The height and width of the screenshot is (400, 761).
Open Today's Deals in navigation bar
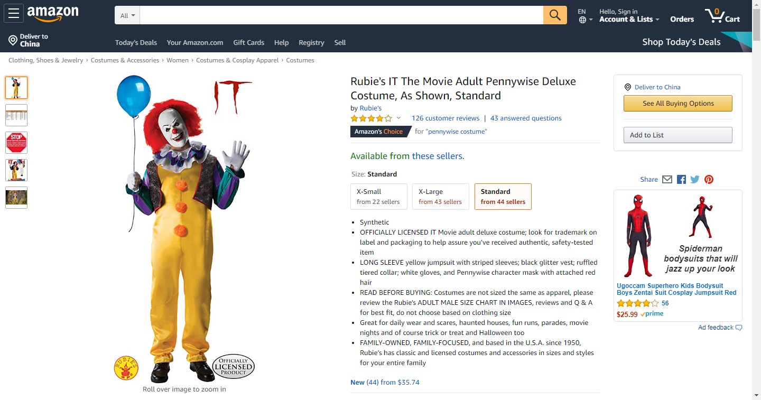(x=136, y=42)
